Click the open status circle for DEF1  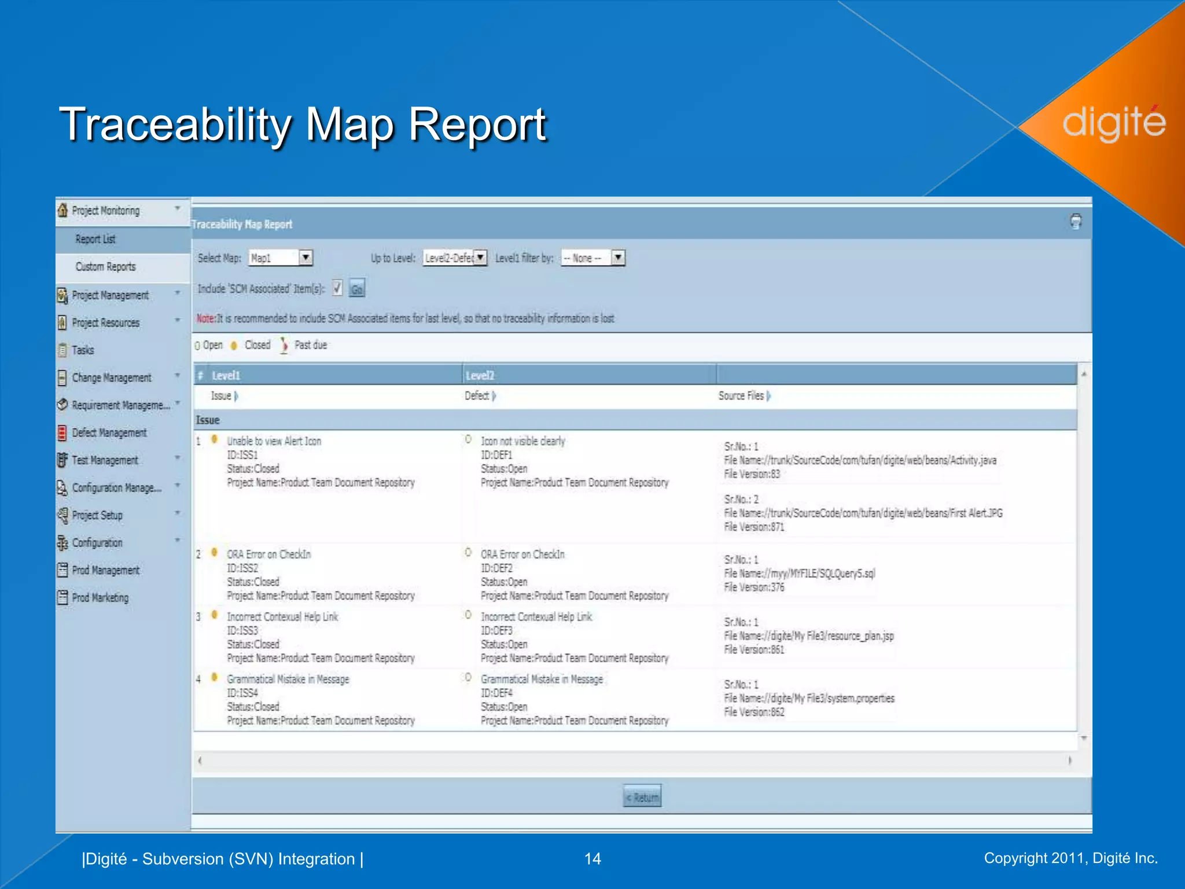pos(468,439)
